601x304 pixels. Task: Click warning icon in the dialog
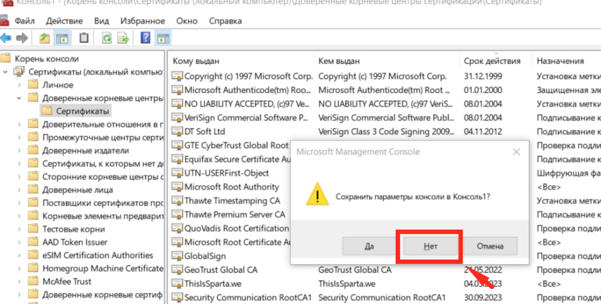(317, 194)
